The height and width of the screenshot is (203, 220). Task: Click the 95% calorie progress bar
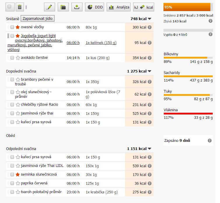(188, 7)
